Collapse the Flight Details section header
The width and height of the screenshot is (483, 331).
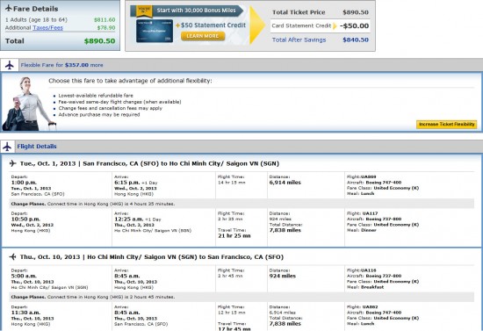tap(37, 147)
